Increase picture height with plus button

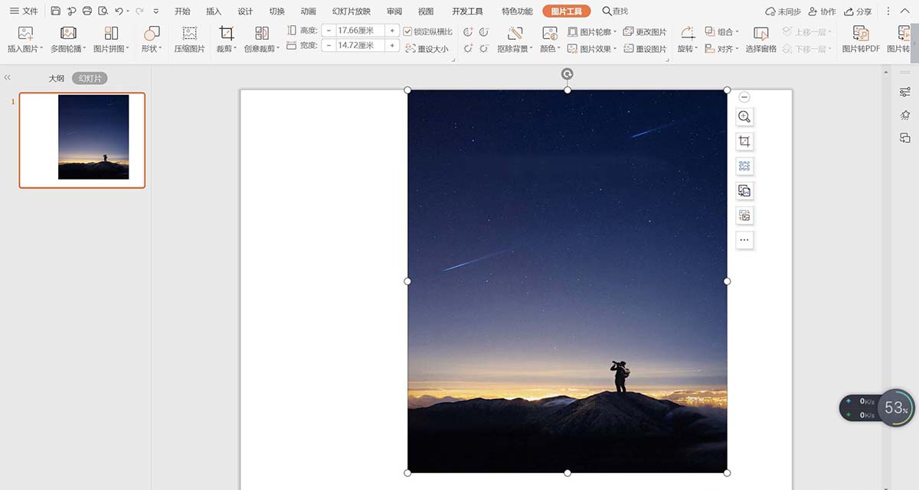point(392,31)
